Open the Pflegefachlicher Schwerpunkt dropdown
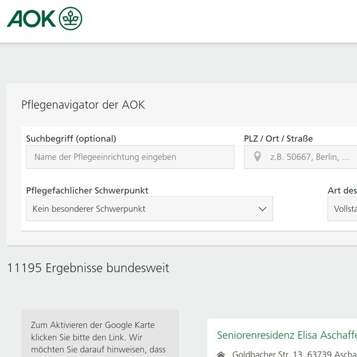 [x=149, y=209]
